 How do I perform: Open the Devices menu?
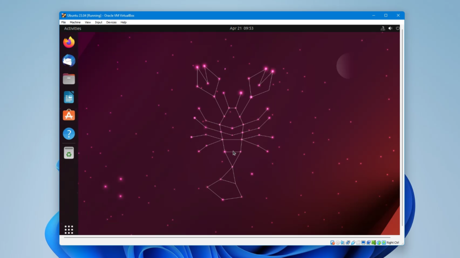111,22
